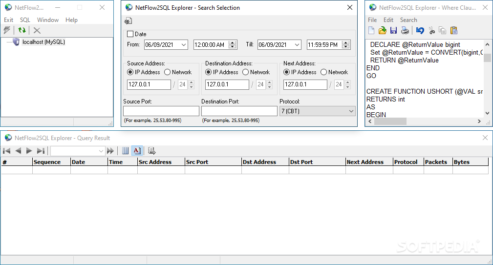This screenshot has width=493, height=265.
Task: Enable the Date checkbox
Action: click(130, 34)
